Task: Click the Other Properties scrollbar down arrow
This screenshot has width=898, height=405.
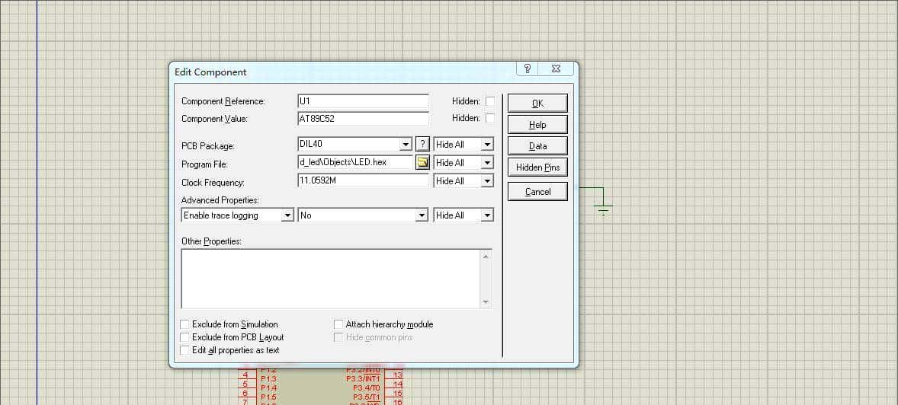Action: 486,302
